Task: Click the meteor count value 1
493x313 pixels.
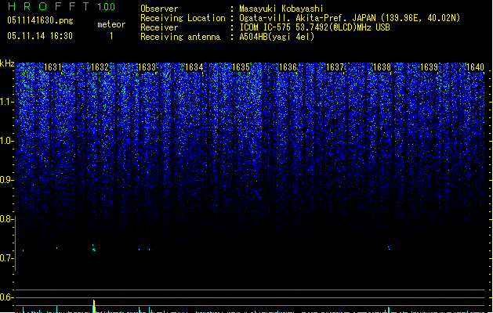Action: pyautogui.click(x=111, y=36)
